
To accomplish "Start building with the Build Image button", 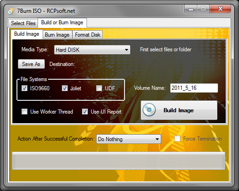I will [x=179, y=110].
